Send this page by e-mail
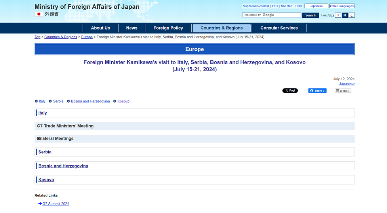This screenshot has width=387, height=213. 343,90
